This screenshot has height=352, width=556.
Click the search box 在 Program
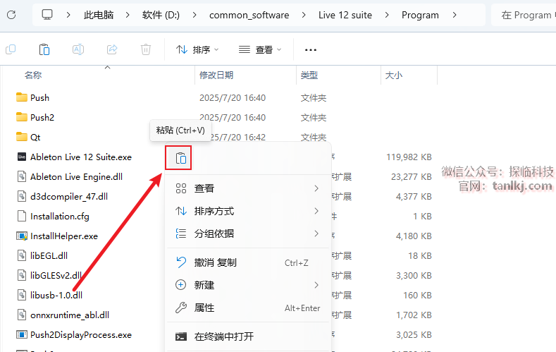(x=524, y=15)
